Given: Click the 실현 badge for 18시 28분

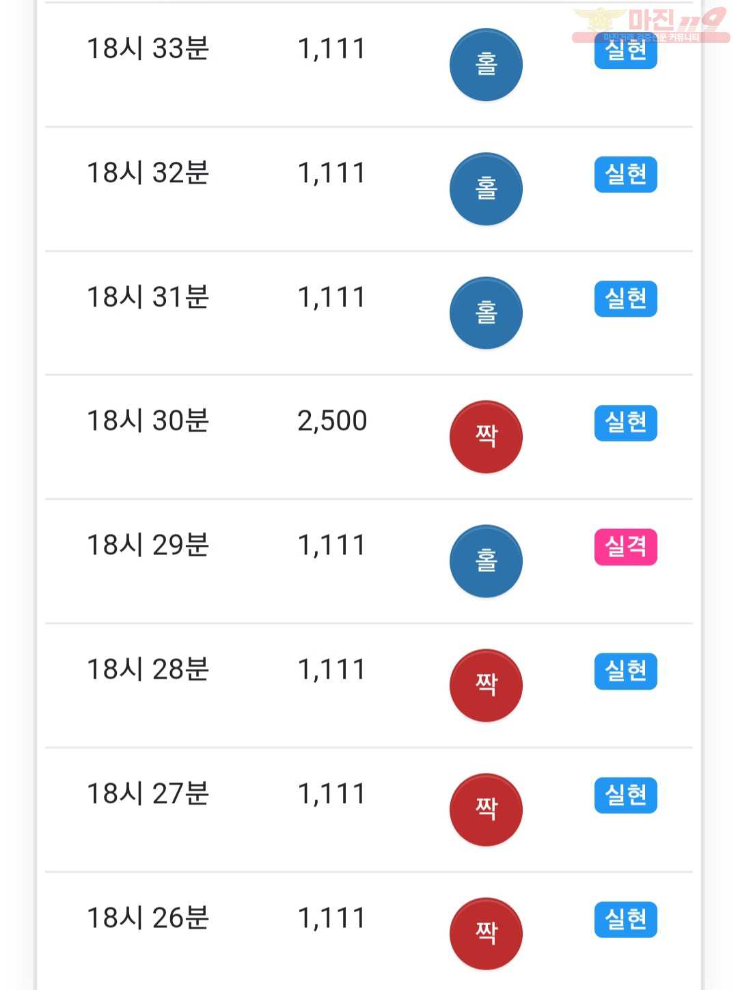Looking at the screenshot, I should pyautogui.click(x=626, y=672).
